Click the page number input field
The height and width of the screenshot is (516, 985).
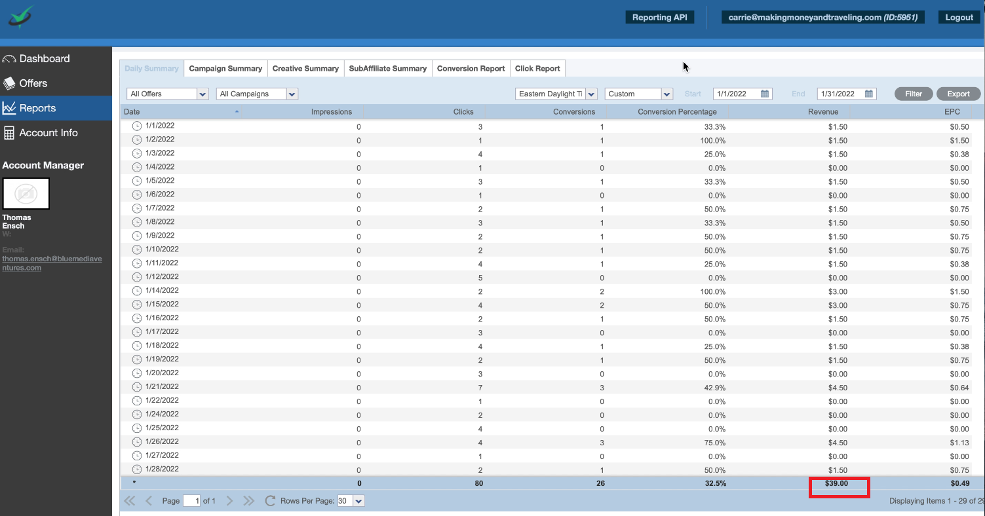192,501
